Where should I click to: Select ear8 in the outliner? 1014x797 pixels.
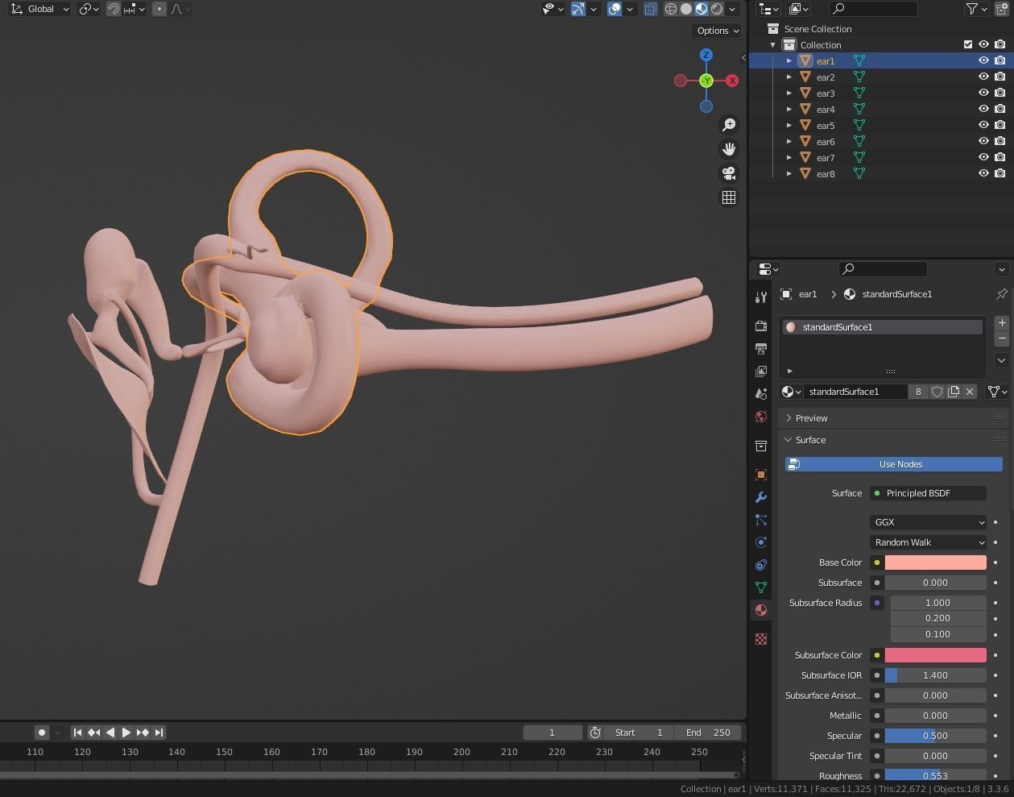(x=826, y=173)
